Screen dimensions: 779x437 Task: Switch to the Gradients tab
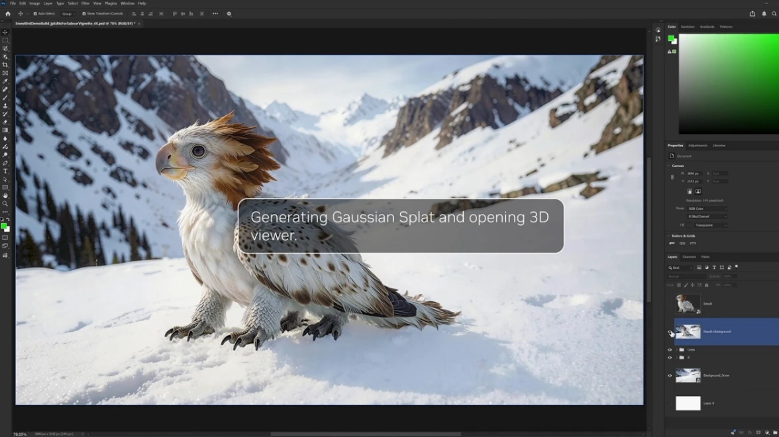point(707,26)
